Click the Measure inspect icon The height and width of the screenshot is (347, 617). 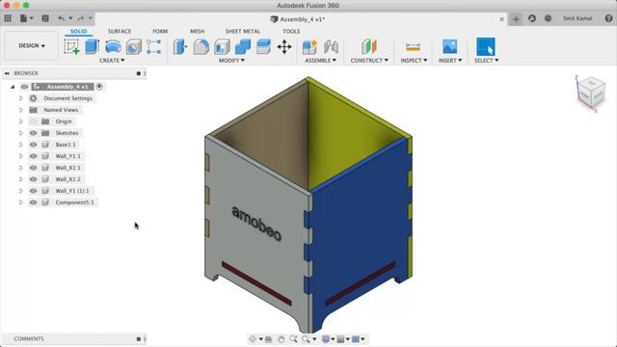[x=413, y=47]
